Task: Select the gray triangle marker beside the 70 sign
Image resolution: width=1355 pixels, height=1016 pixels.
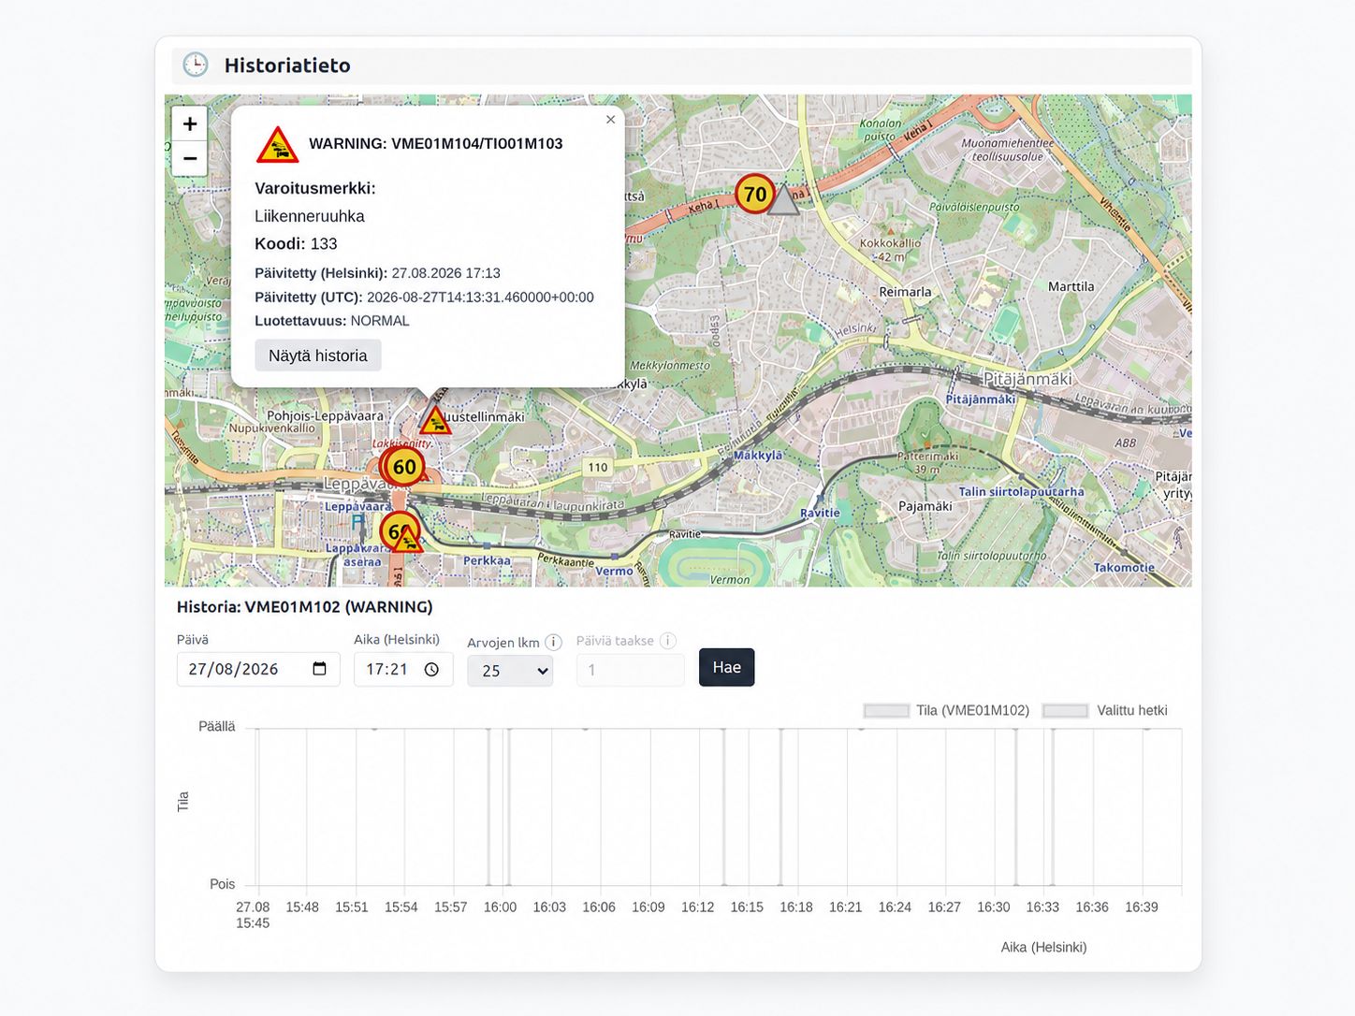Action: 784,200
